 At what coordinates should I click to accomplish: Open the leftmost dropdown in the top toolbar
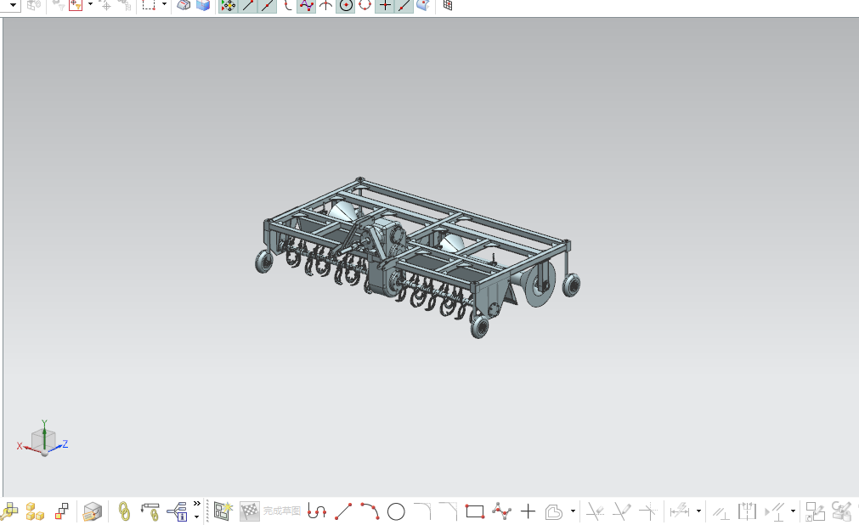[x=13, y=5]
